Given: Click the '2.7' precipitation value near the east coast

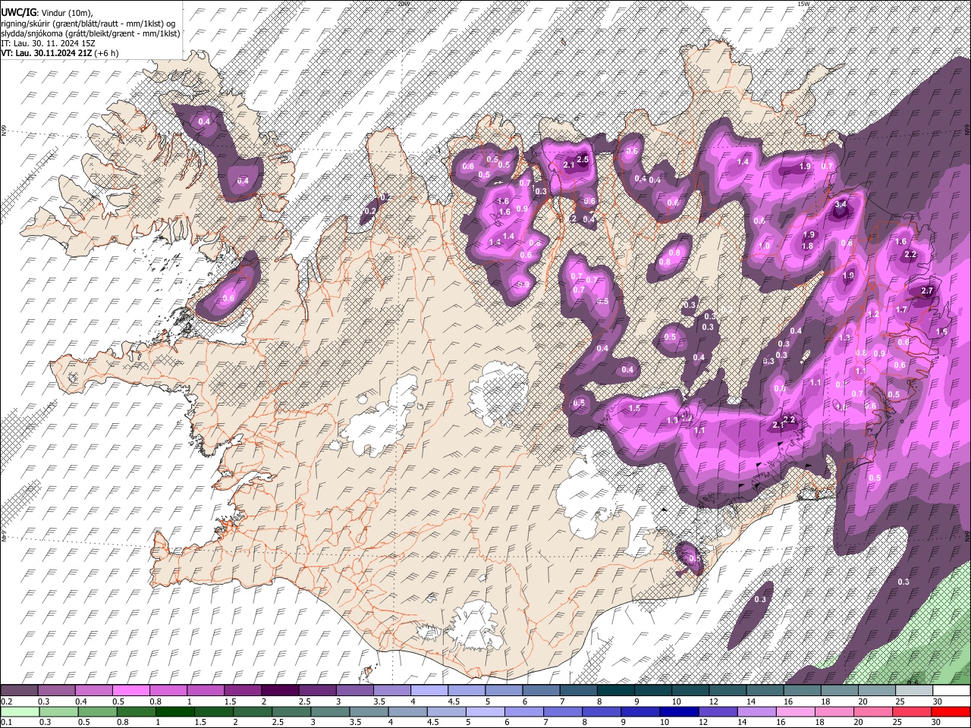Looking at the screenshot, I should pyautogui.click(x=927, y=290).
